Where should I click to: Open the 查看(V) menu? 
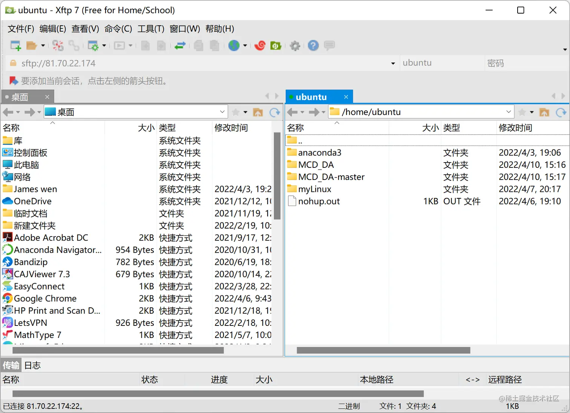pyautogui.click(x=86, y=29)
